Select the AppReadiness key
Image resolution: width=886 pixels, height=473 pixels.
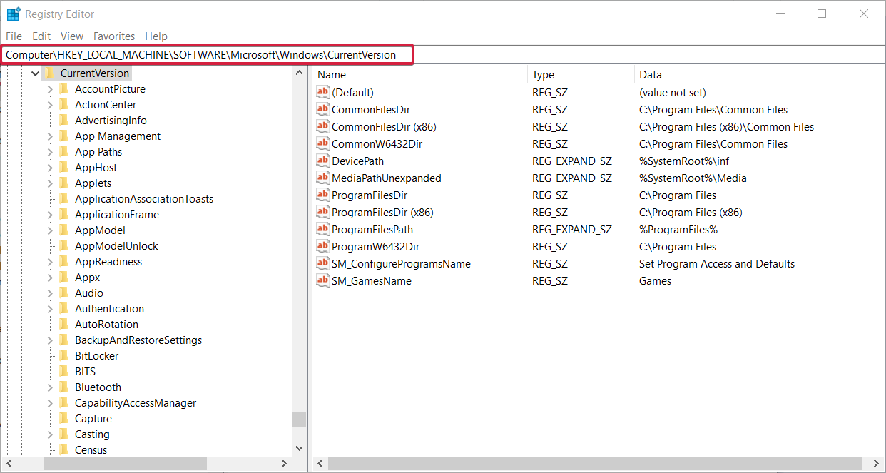tap(108, 261)
